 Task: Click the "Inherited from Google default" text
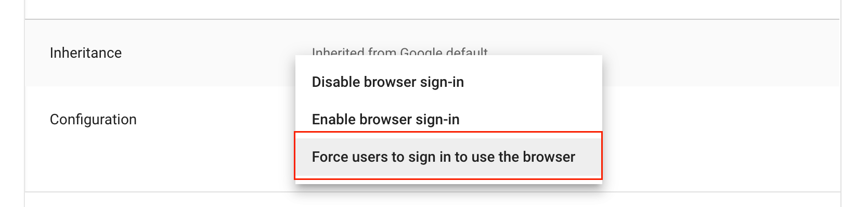(x=399, y=51)
